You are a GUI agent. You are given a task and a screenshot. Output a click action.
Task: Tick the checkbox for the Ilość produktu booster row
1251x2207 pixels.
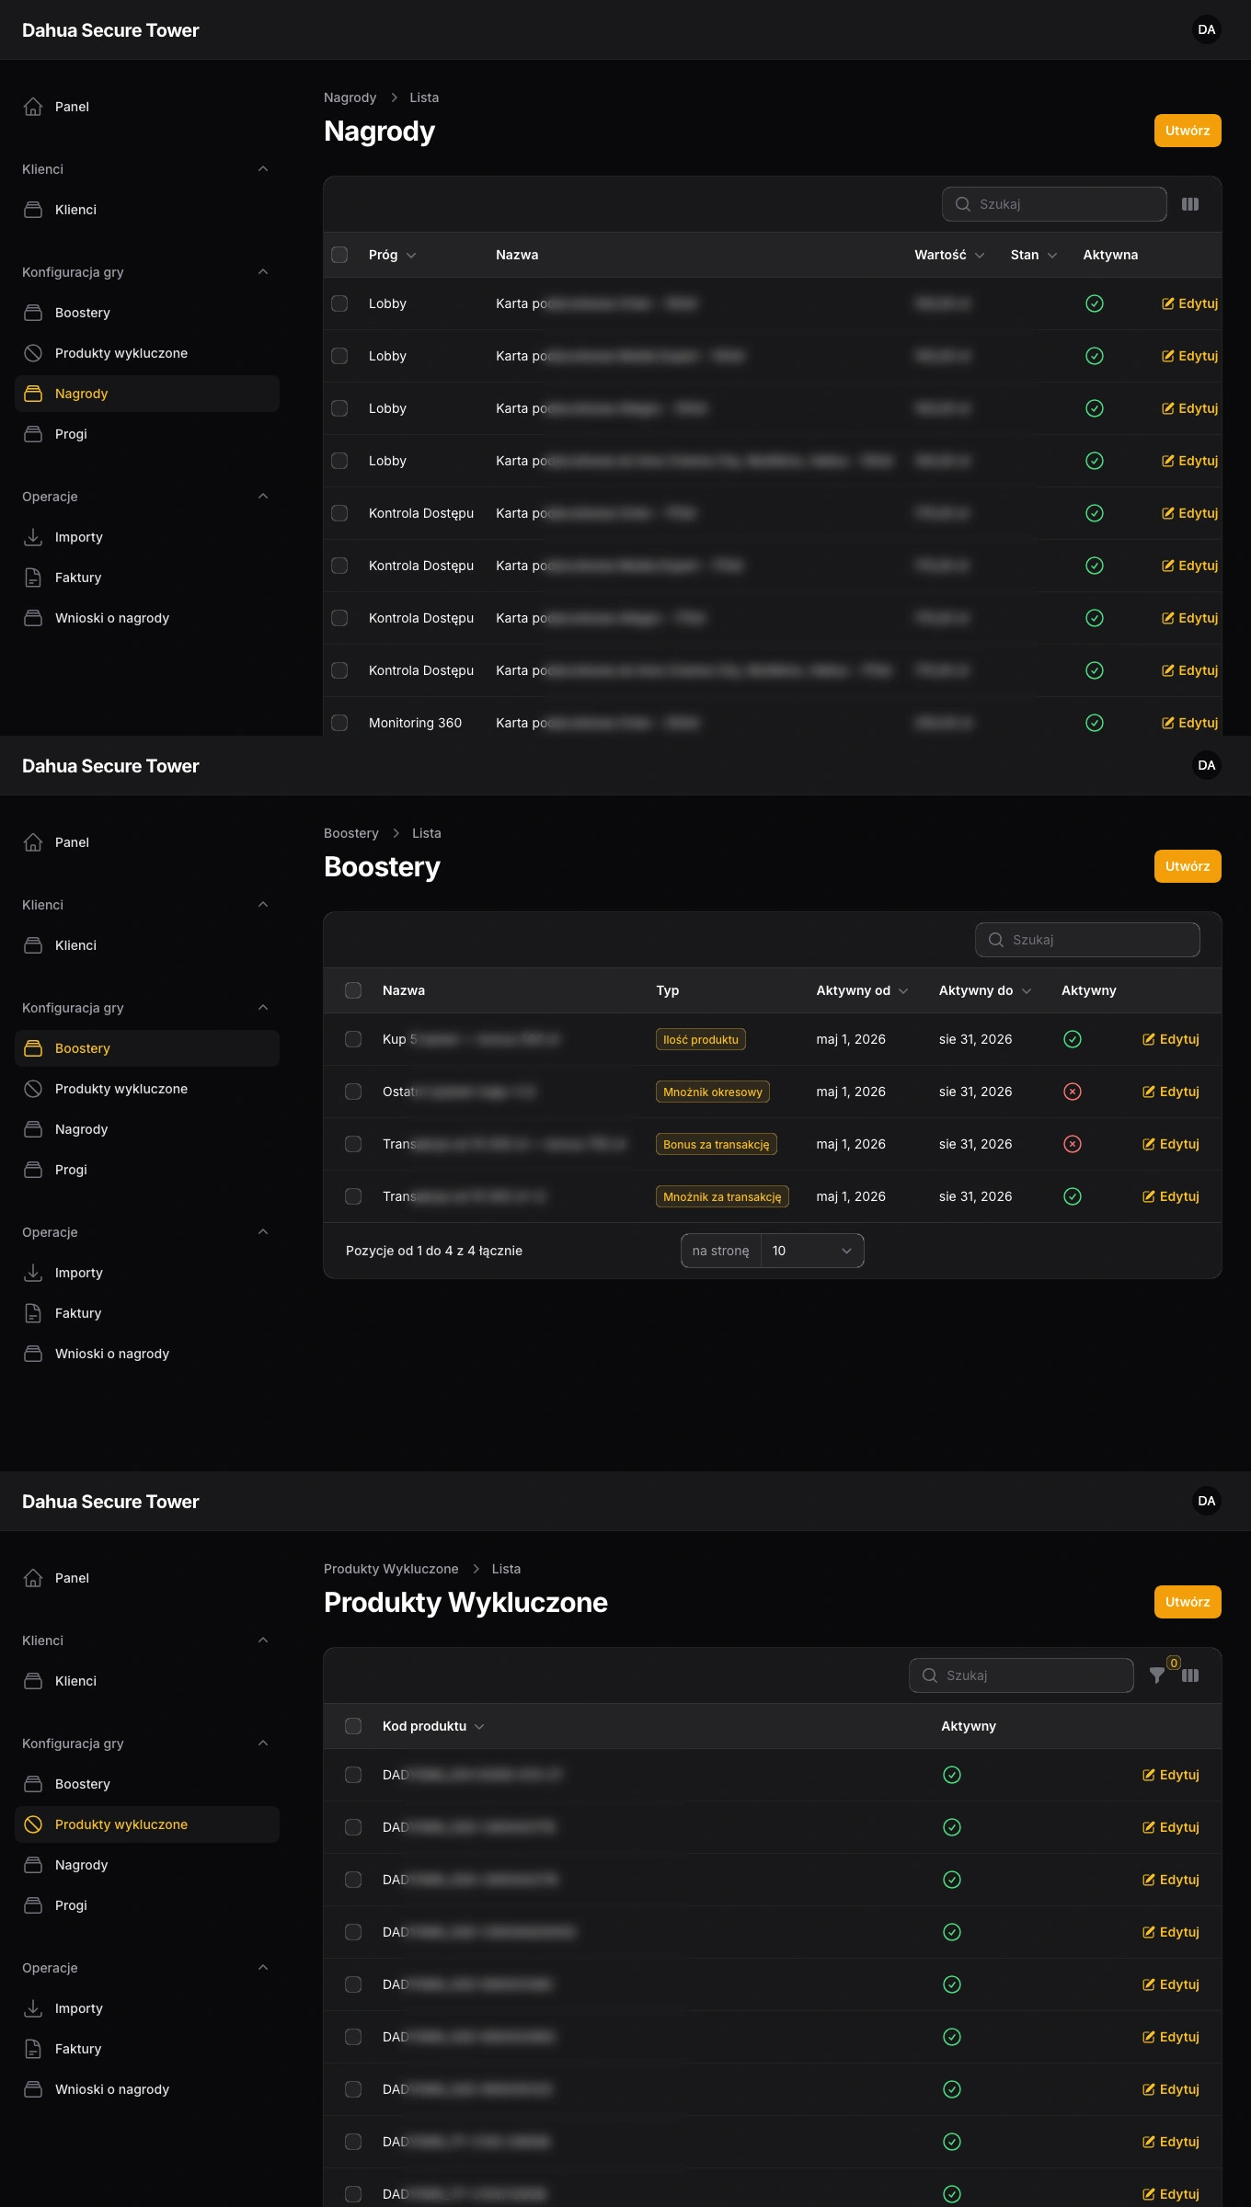tap(353, 1039)
